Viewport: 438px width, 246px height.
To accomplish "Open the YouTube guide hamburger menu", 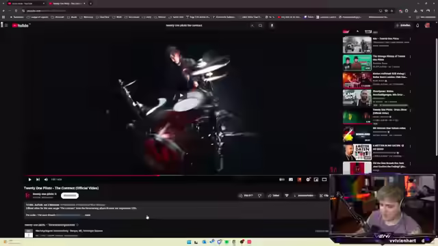I will tap(6, 25).
